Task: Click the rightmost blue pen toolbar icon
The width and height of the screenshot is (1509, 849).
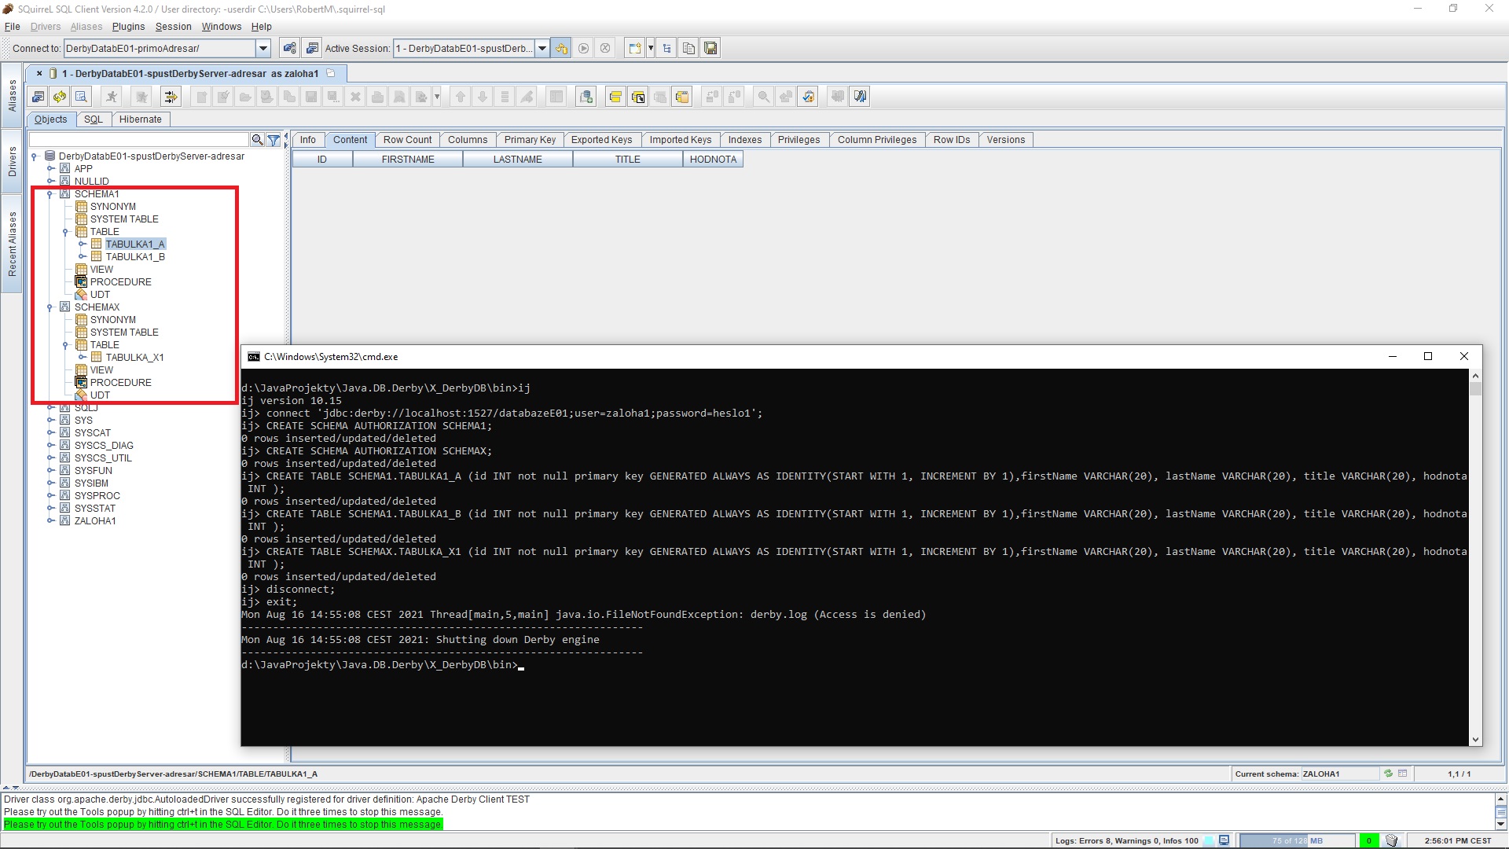Action: click(x=861, y=97)
